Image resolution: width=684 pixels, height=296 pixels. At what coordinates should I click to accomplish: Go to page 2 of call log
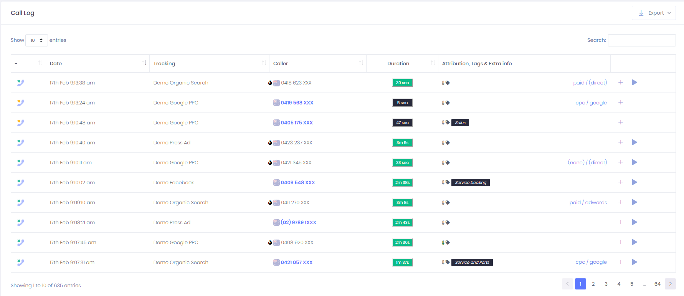pyautogui.click(x=593, y=284)
